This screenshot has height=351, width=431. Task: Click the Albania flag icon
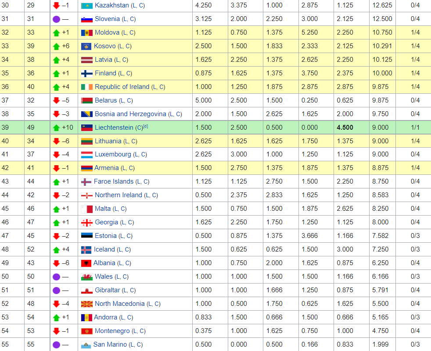86,263
